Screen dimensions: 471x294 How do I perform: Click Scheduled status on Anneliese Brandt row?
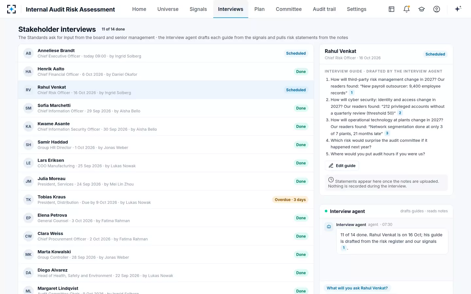pos(296,53)
